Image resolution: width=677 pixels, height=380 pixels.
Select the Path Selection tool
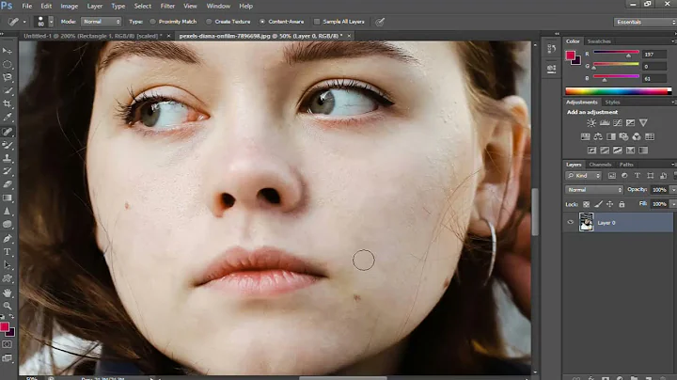click(x=8, y=265)
